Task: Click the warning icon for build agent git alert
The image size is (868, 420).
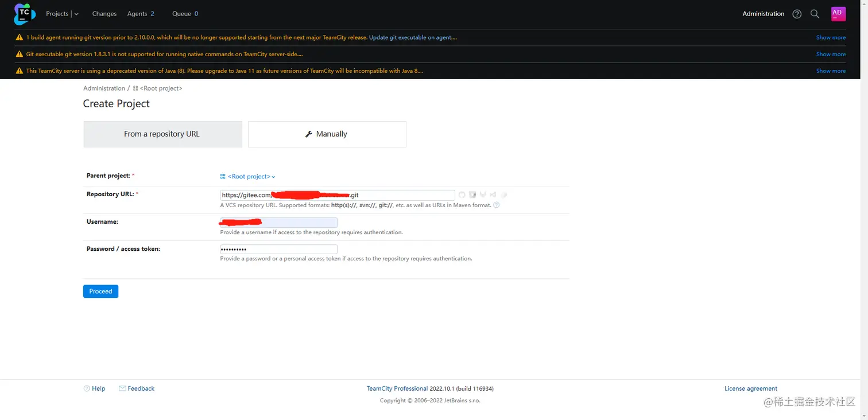Action: click(x=20, y=37)
